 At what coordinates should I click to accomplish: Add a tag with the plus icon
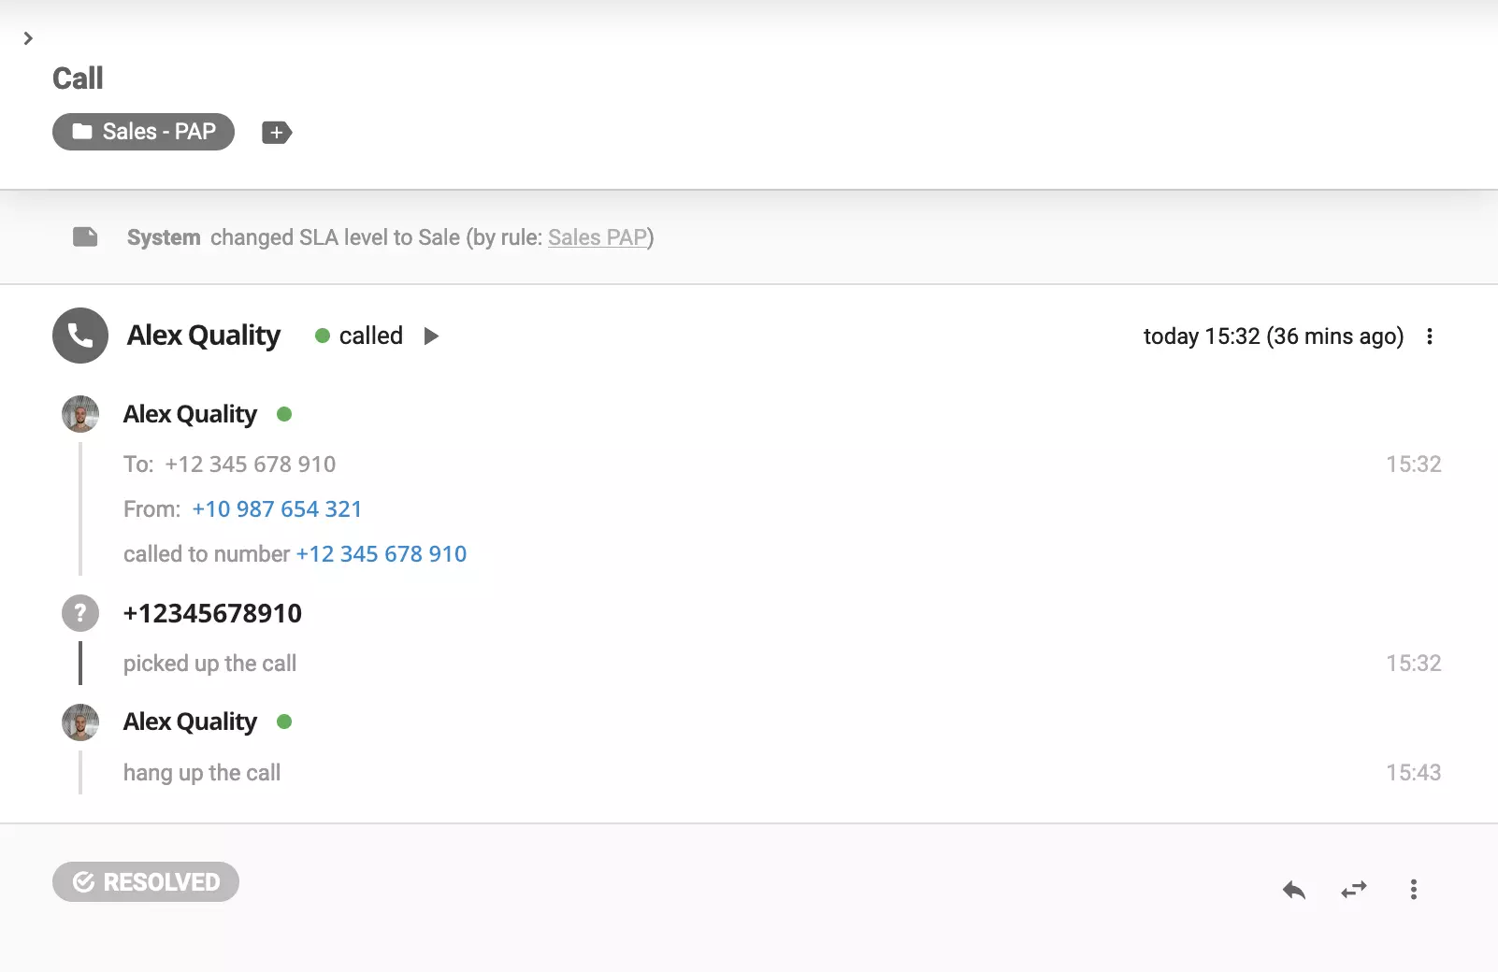coord(276,132)
